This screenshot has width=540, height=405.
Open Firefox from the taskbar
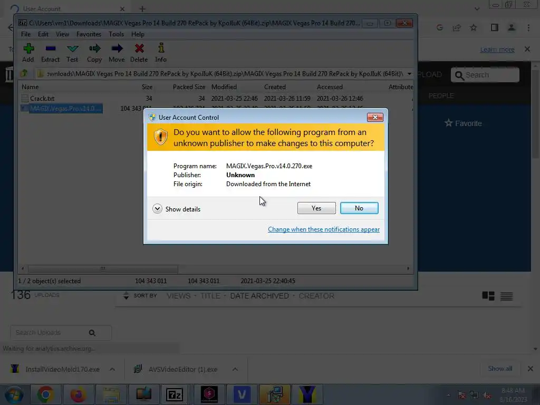coord(78,394)
